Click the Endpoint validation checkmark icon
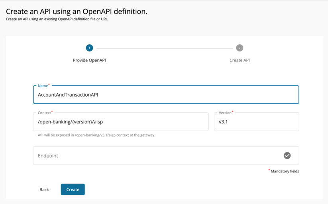328x204 pixels. pos(287,156)
